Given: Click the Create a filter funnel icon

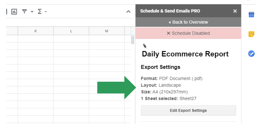Looking at the screenshot, I should (25, 12).
